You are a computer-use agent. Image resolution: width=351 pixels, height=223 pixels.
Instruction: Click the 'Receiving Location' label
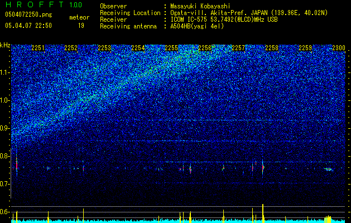click(130, 13)
